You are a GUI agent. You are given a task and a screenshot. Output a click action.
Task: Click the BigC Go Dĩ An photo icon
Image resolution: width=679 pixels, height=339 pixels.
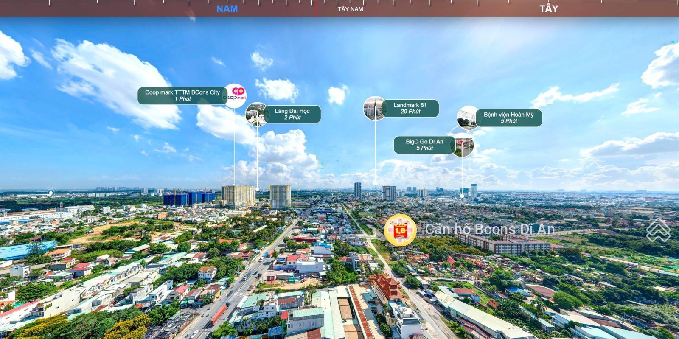(x=463, y=145)
